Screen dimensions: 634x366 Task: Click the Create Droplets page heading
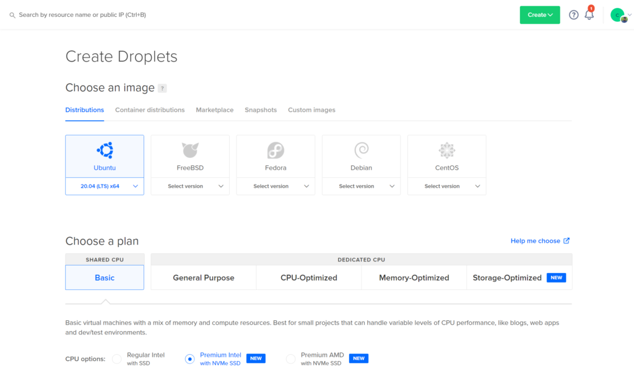[x=121, y=56]
